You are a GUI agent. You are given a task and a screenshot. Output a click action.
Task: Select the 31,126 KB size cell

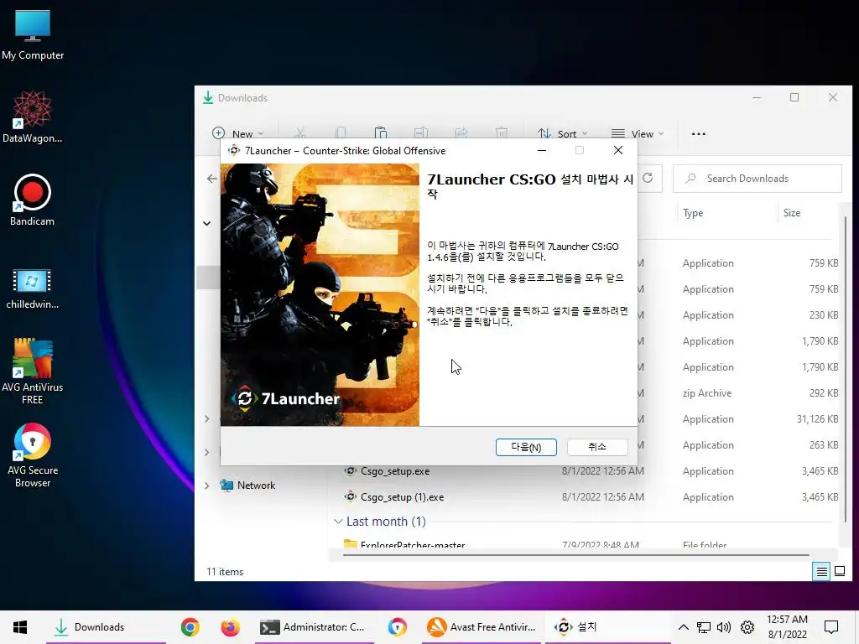817,419
